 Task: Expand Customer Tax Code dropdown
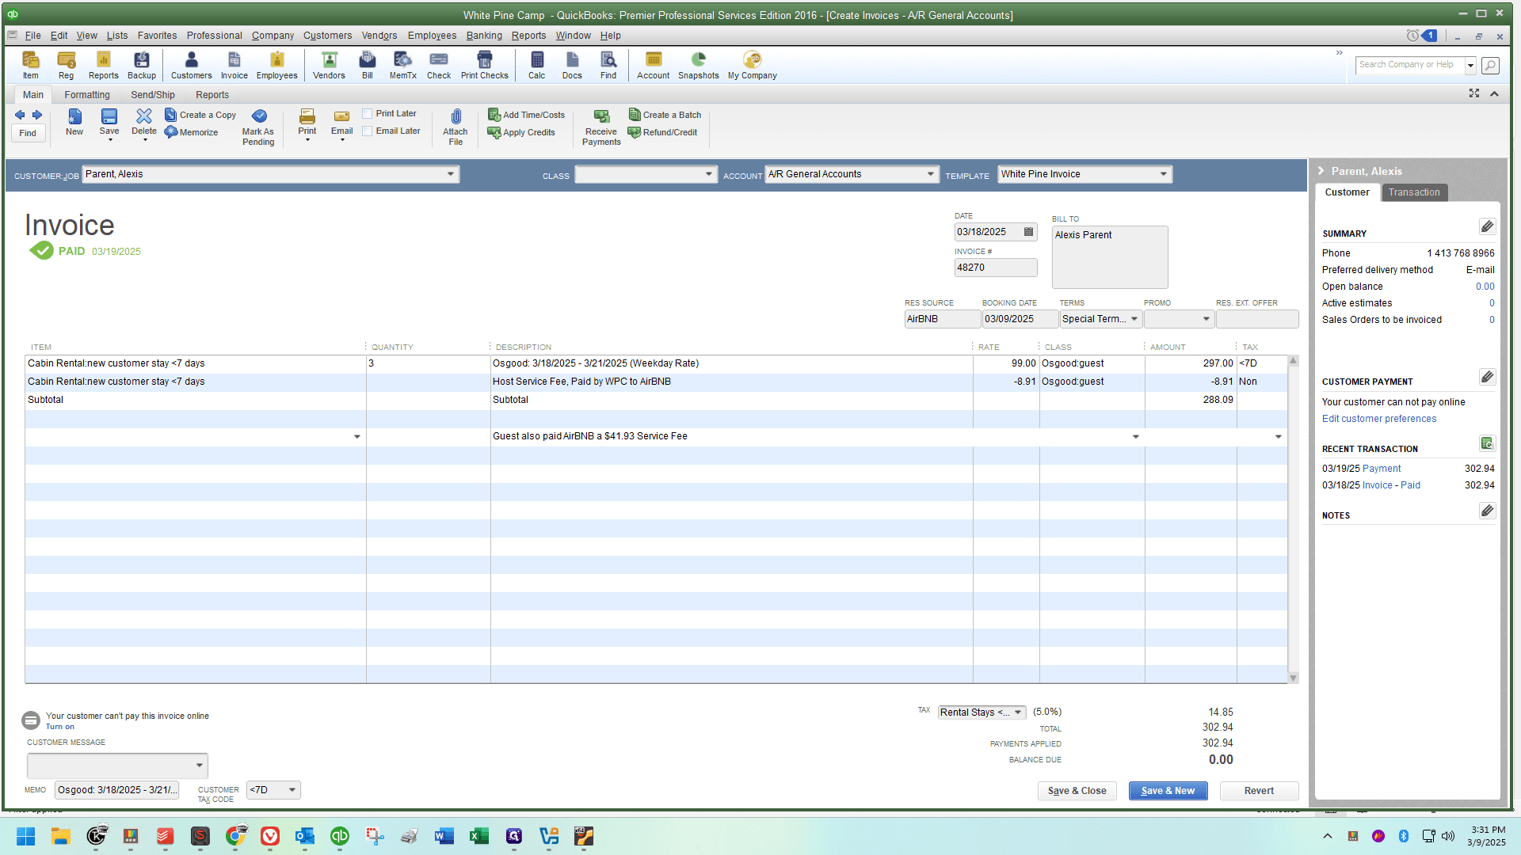pyautogui.click(x=292, y=790)
